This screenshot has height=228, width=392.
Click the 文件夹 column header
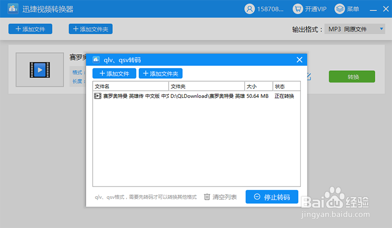[207, 86]
